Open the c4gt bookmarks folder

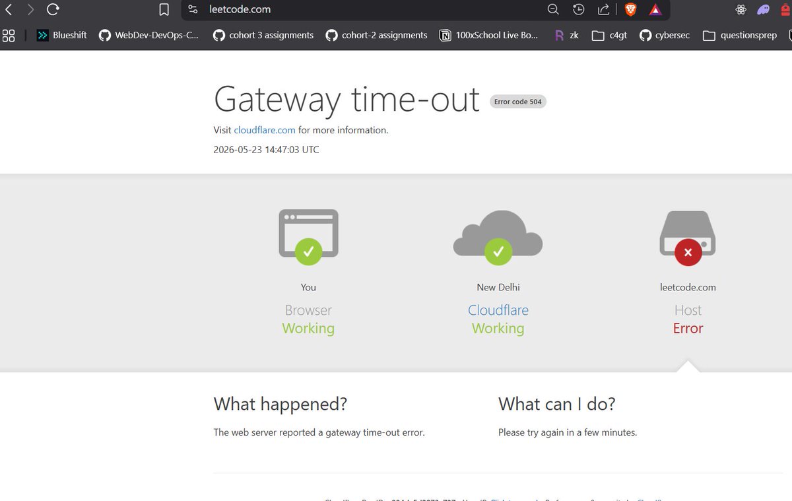click(x=609, y=35)
